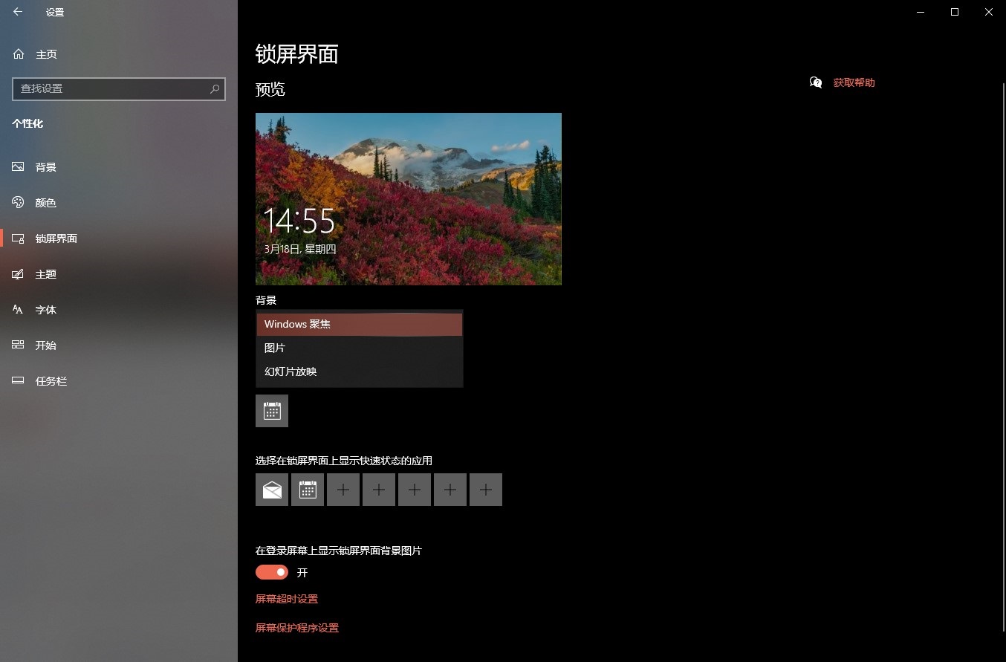Open 屏幕超时设置 link
Screen dimensions: 1006x662
coord(287,599)
